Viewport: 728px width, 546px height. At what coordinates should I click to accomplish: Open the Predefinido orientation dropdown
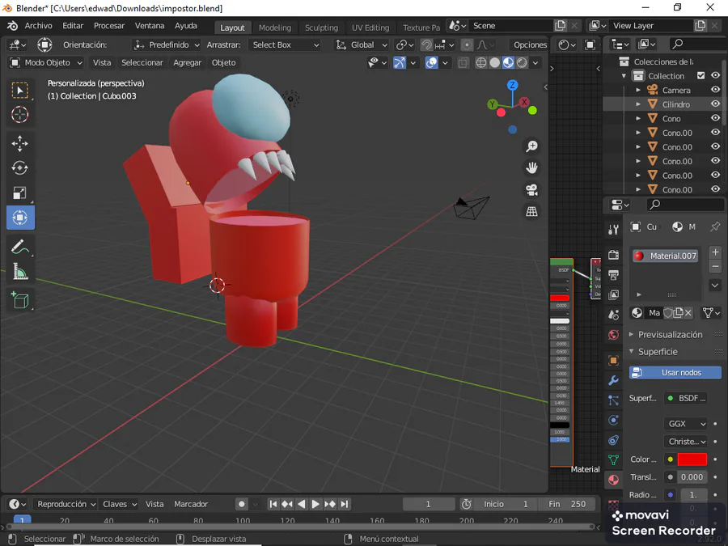click(166, 44)
